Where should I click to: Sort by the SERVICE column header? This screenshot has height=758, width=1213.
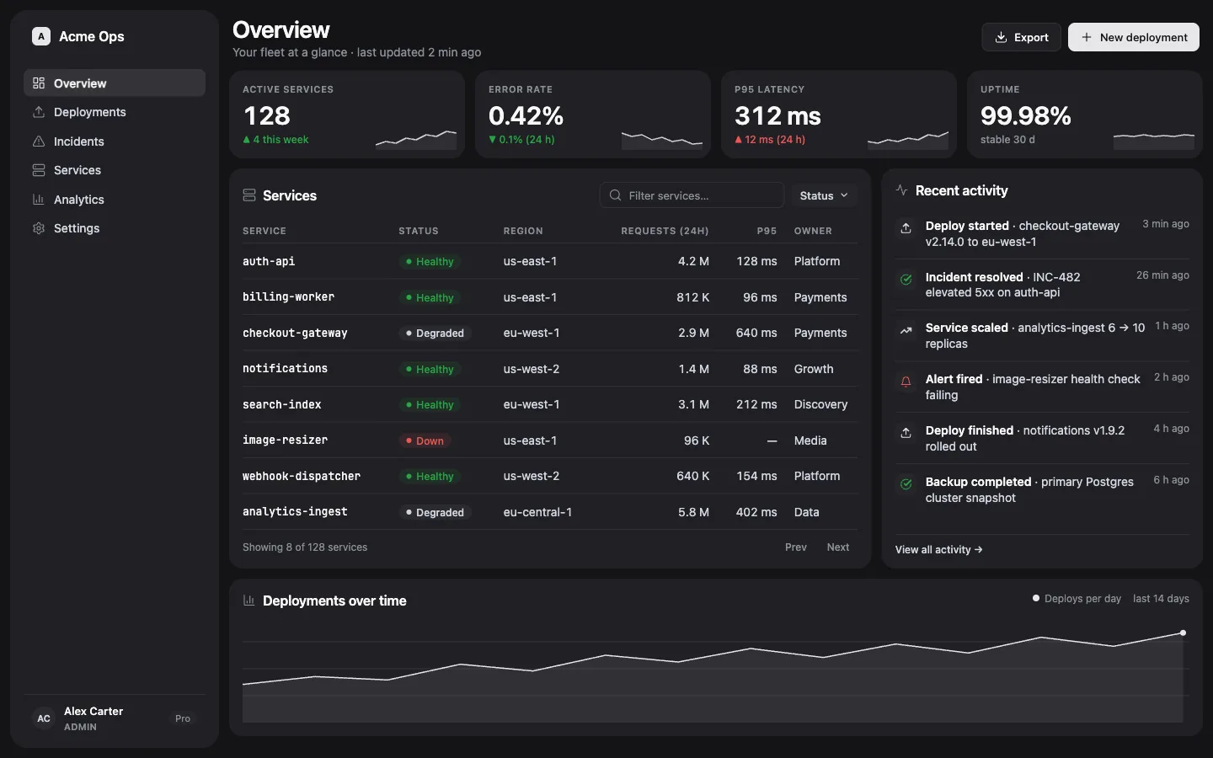[x=265, y=231]
